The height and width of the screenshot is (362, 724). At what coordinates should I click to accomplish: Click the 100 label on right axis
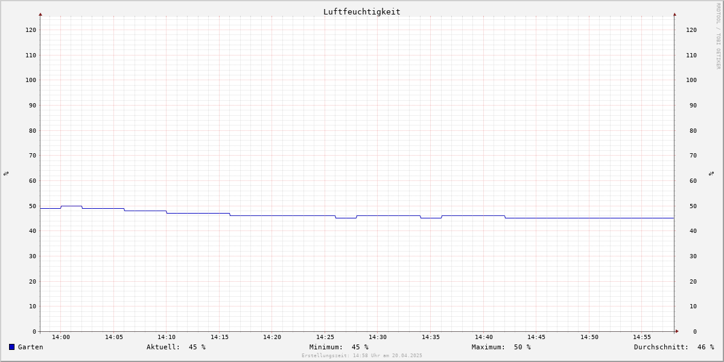(691, 80)
